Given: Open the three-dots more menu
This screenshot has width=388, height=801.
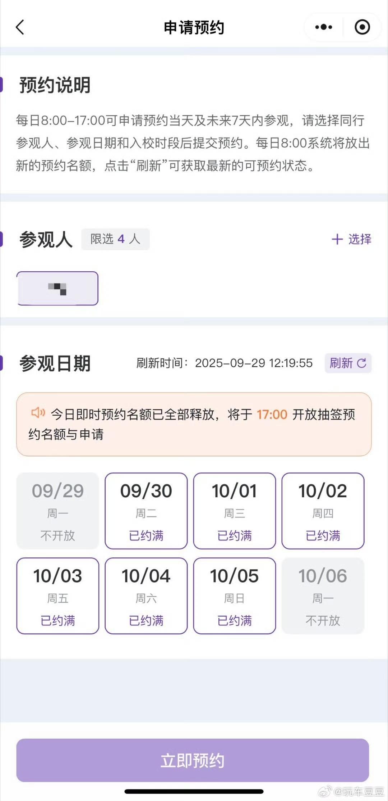Looking at the screenshot, I should 323,27.
